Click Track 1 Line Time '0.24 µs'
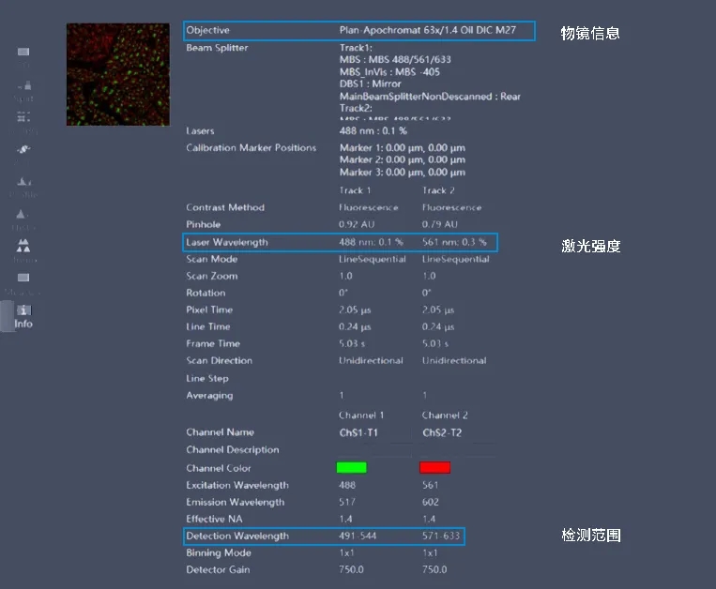Viewport: 716px width, 589px height. coord(355,327)
